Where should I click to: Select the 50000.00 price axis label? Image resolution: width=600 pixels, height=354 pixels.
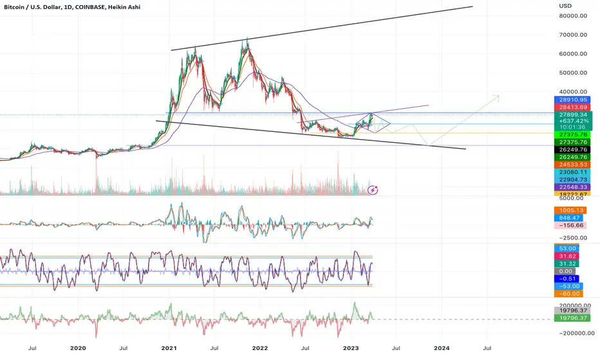click(x=573, y=73)
